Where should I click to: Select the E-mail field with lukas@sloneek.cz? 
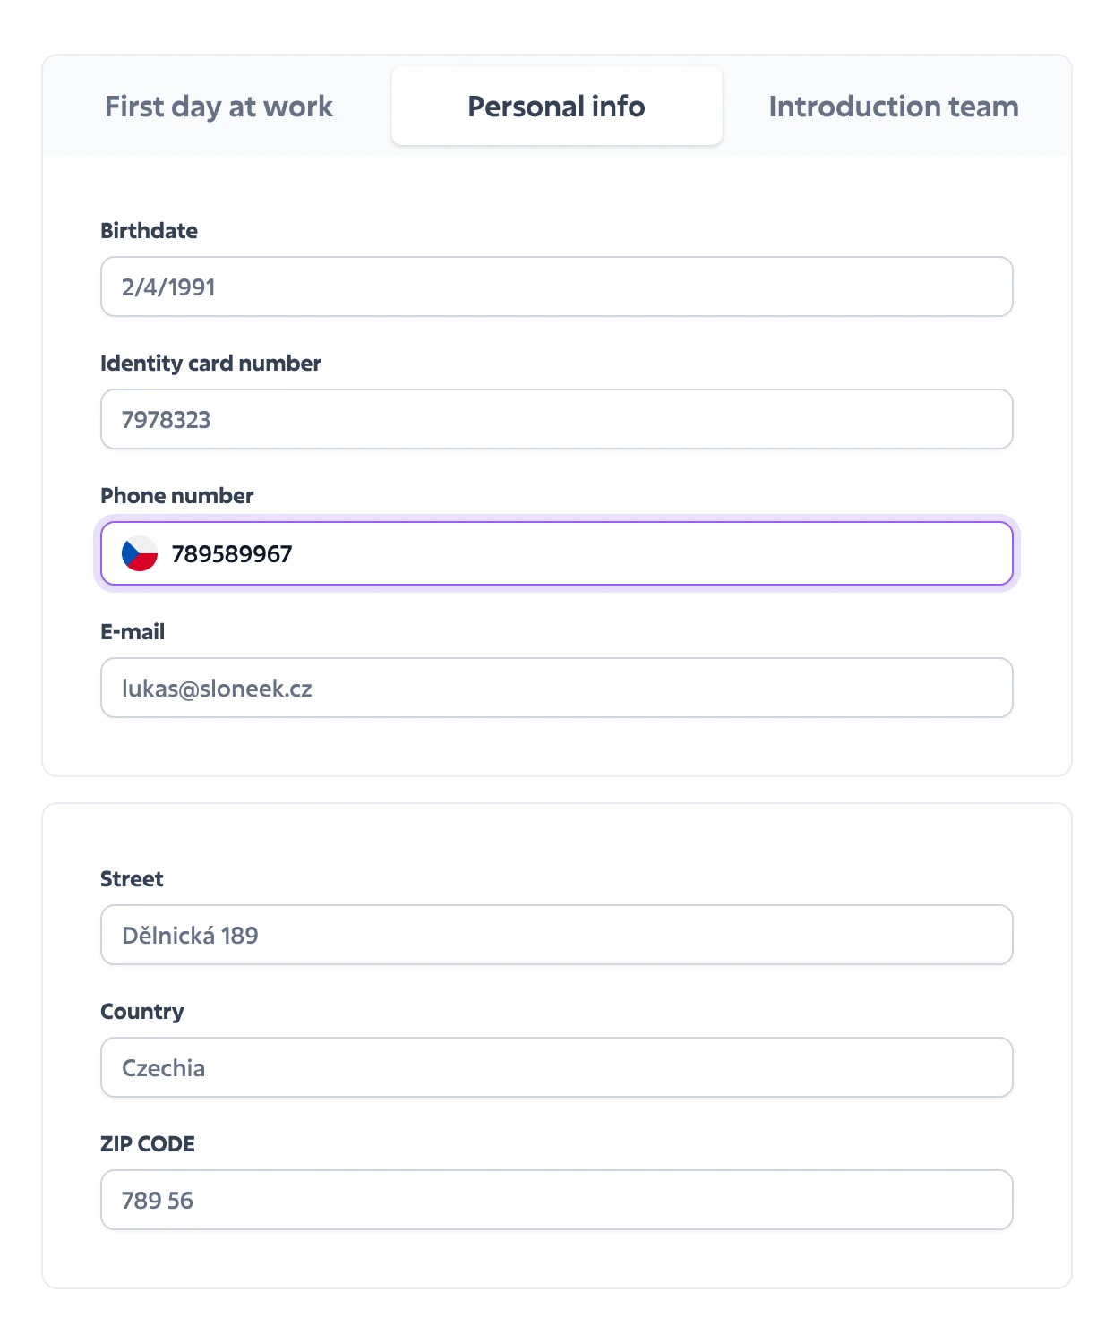[x=556, y=688]
